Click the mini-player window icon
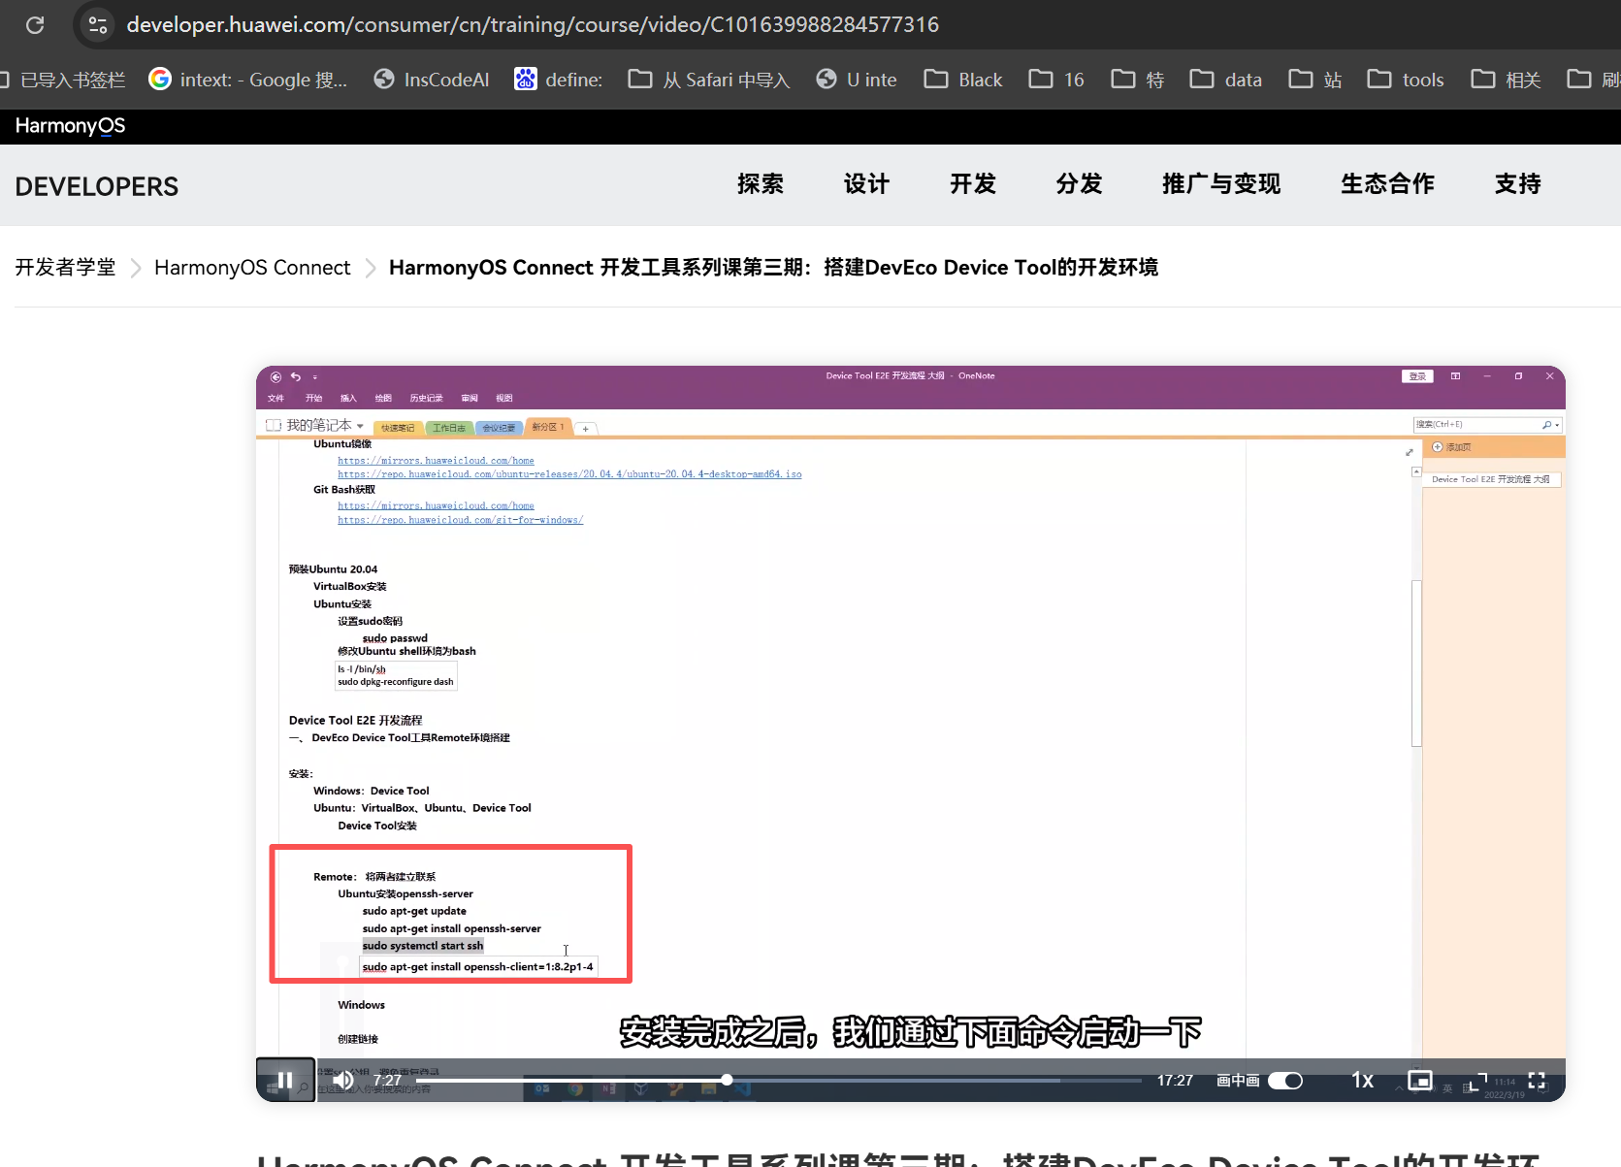This screenshot has width=1621, height=1167. pyautogui.click(x=1419, y=1081)
